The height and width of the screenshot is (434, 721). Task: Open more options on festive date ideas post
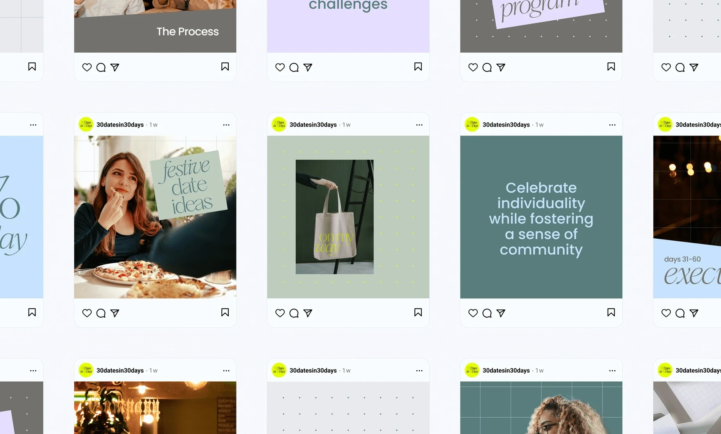coord(226,125)
